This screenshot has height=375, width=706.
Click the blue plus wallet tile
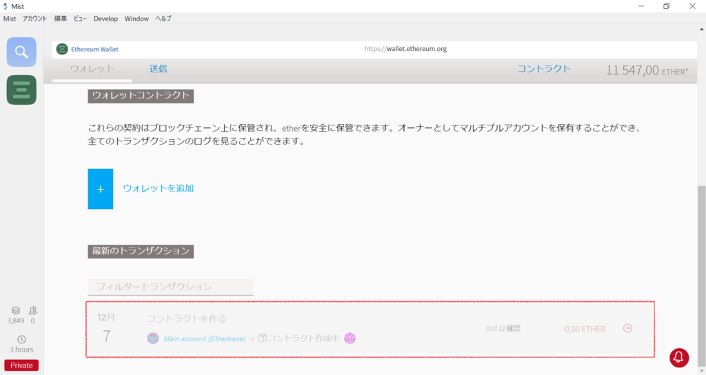click(101, 189)
